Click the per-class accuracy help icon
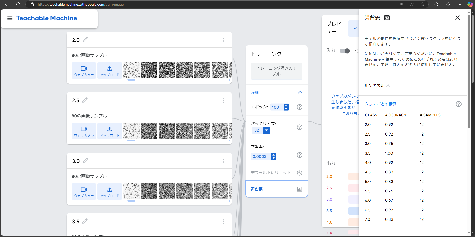 pyautogui.click(x=458, y=104)
